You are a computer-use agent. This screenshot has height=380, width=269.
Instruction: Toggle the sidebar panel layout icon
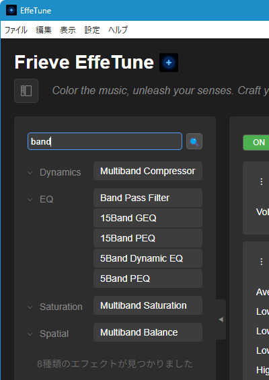(26, 91)
